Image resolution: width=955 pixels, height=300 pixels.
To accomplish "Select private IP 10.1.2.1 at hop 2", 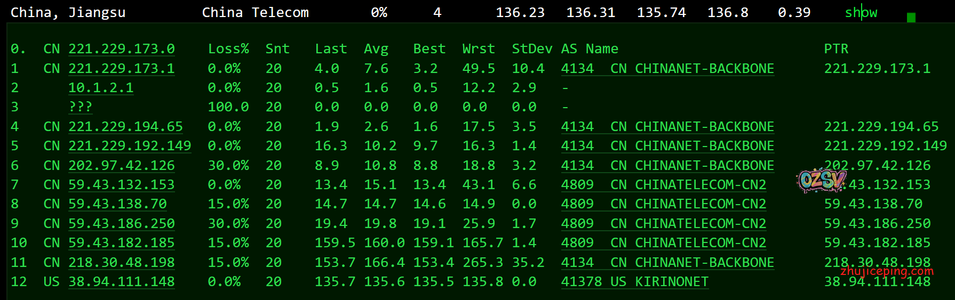I will pyautogui.click(x=101, y=88).
